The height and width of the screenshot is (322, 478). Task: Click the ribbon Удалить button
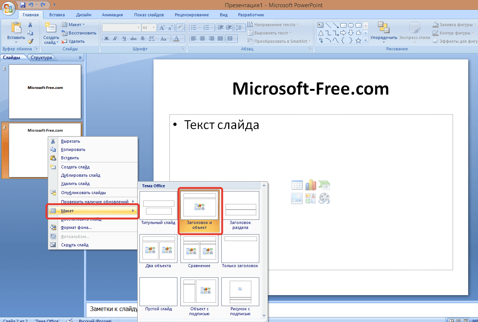point(73,41)
